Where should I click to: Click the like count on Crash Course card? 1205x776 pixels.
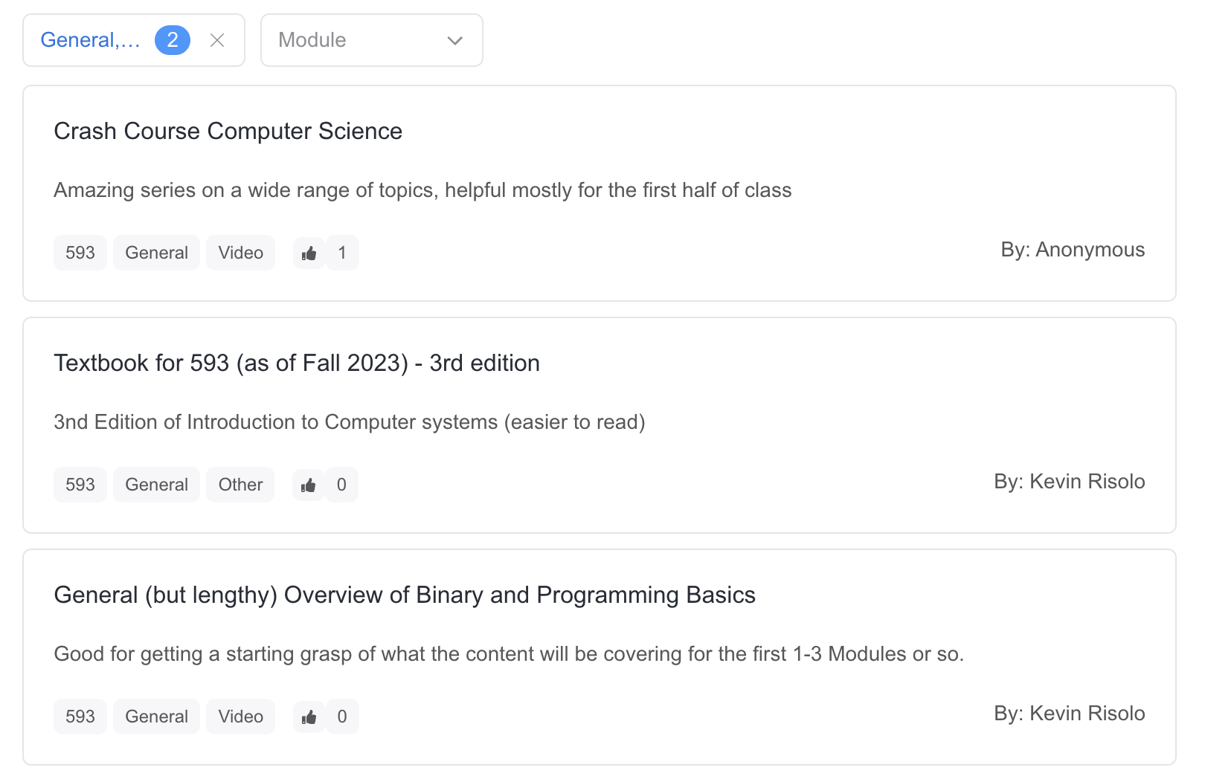pyautogui.click(x=342, y=253)
